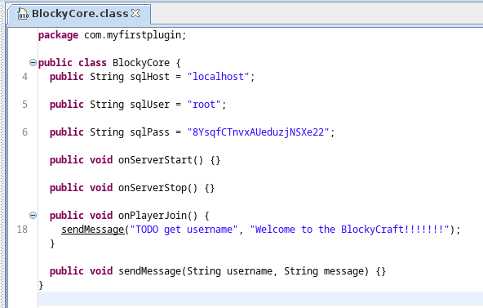Select the BlockyCore.class tab
This screenshot has height=308, width=483.
tap(79, 14)
